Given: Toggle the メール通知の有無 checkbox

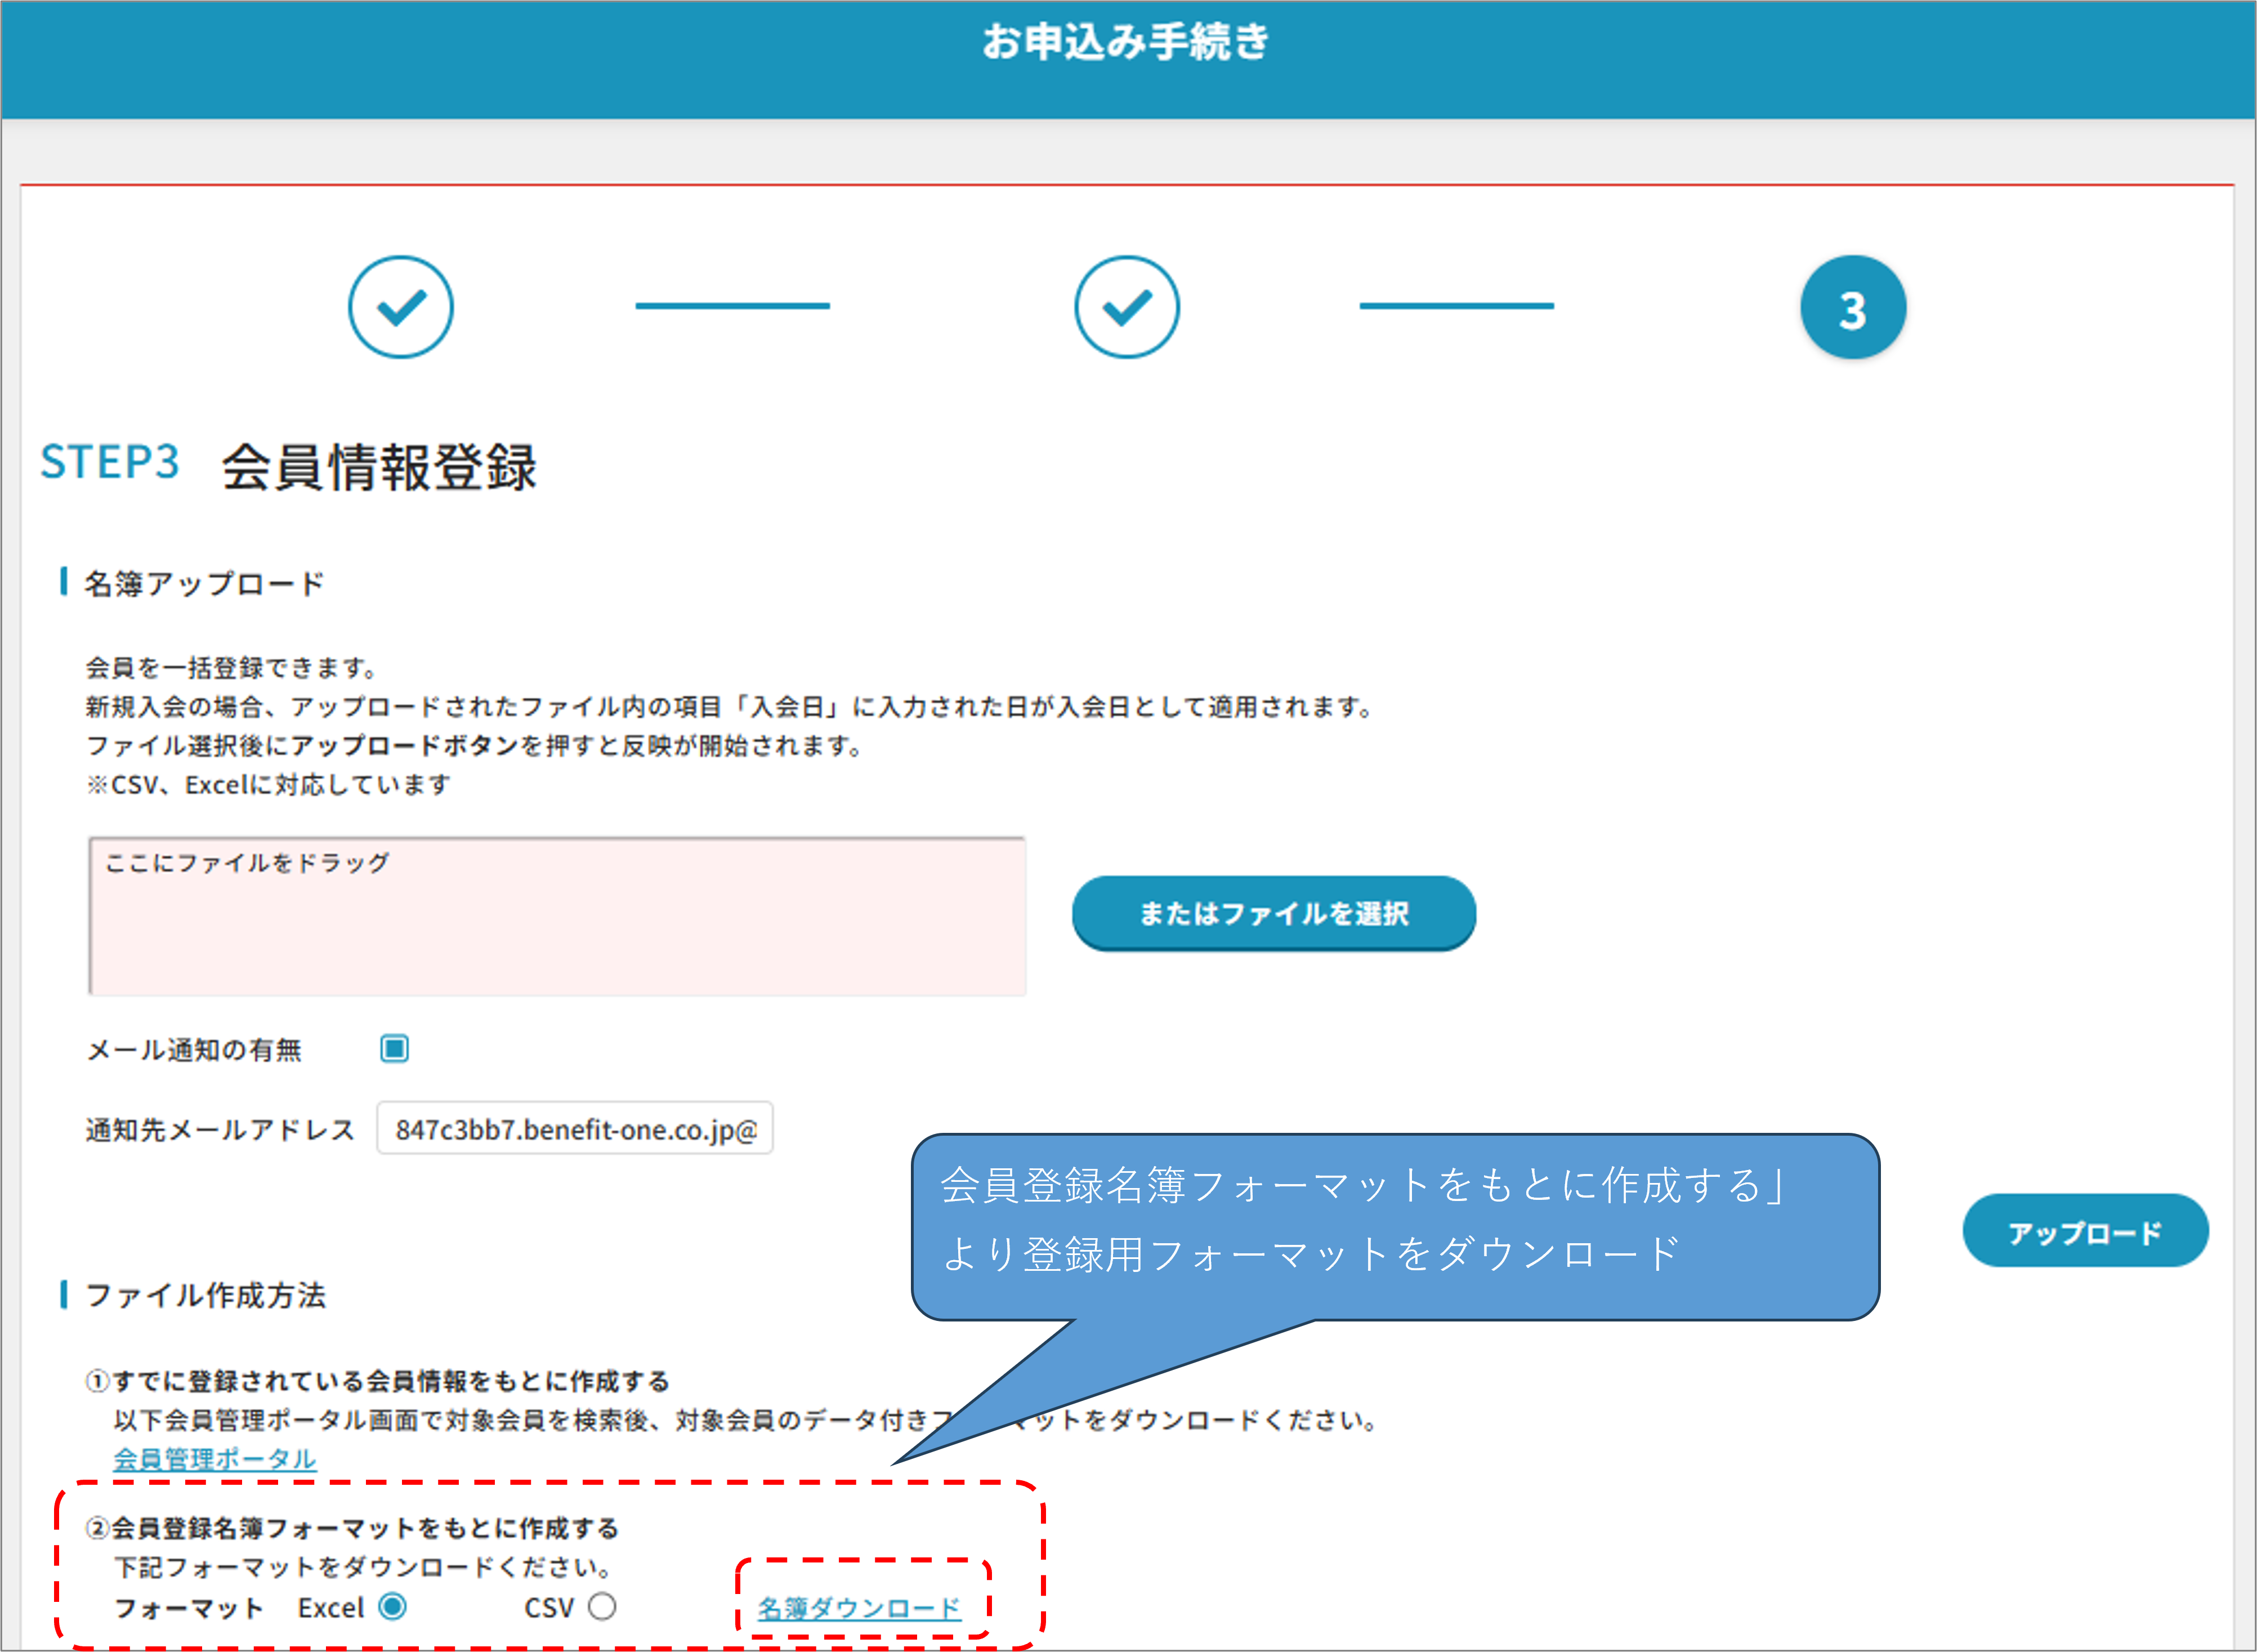Looking at the screenshot, I should click(394, 1048).
